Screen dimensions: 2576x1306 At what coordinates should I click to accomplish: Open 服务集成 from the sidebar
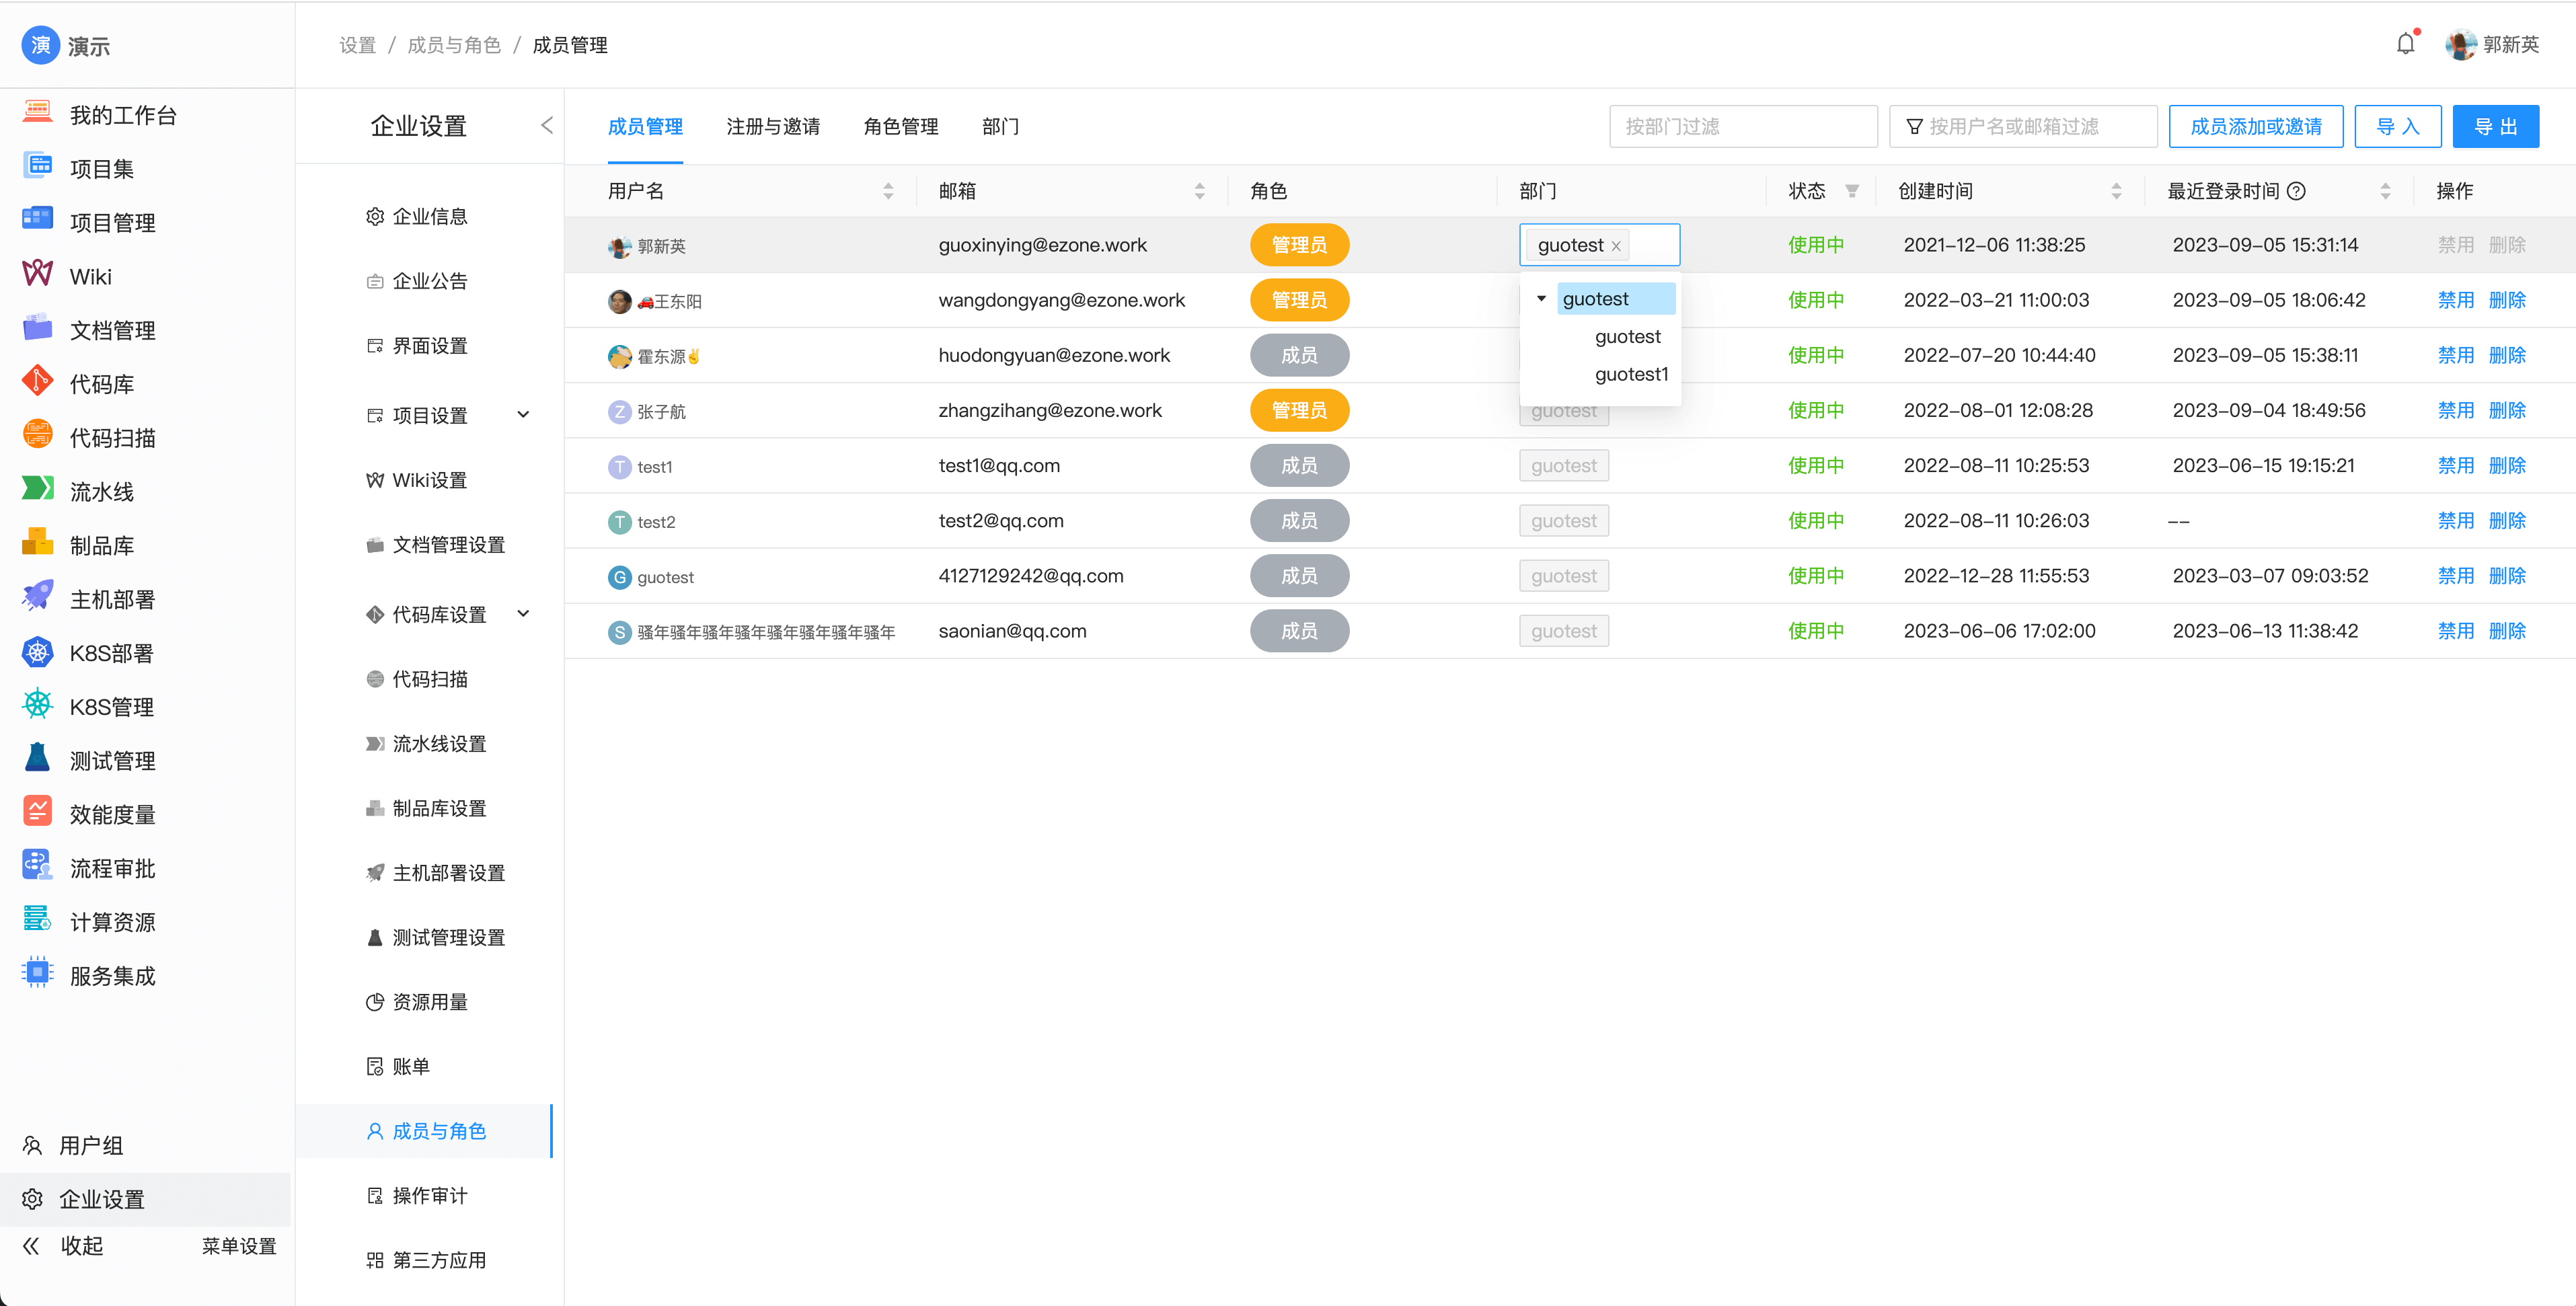[110, 975]
